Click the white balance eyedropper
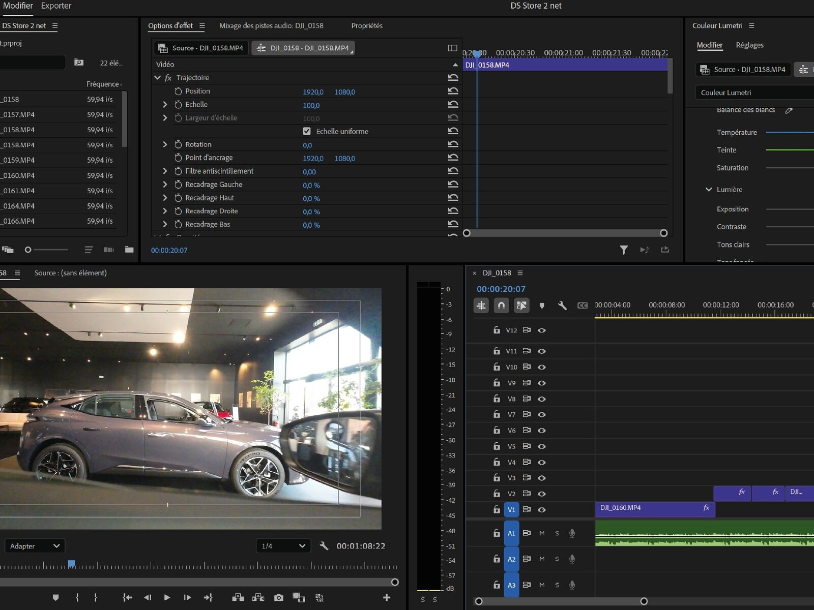This screenshot has width=814, height=610. point(789,110)
